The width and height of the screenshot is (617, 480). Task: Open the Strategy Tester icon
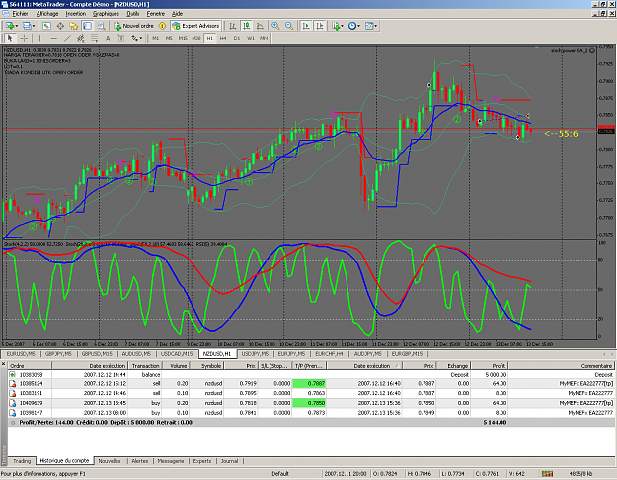point(101,26)
